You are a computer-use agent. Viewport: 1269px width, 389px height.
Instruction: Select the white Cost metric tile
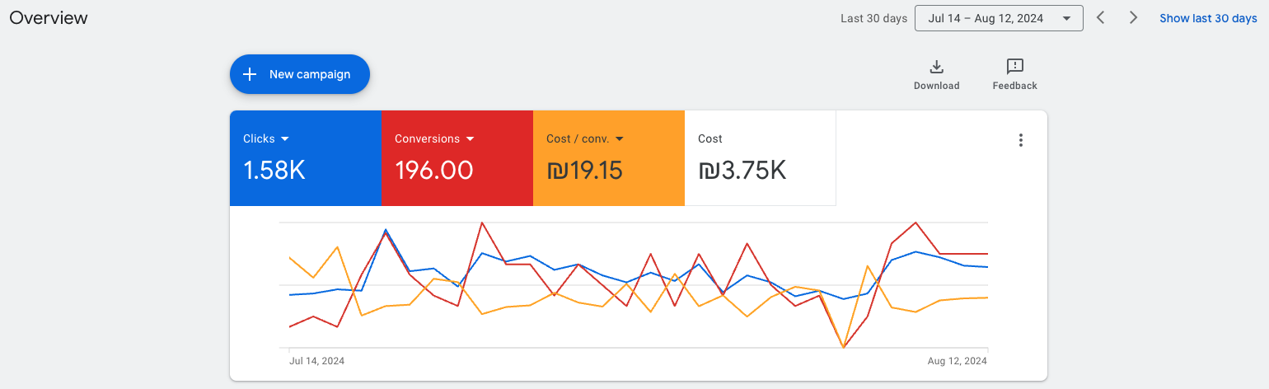pos(760,158)
